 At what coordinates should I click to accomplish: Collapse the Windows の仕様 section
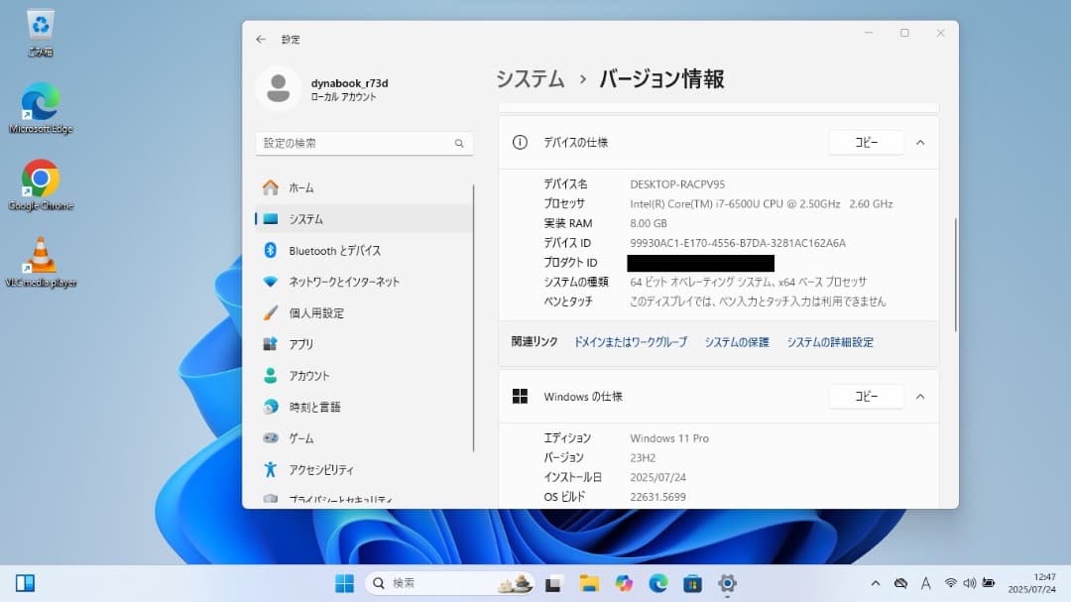pos(920,396)
